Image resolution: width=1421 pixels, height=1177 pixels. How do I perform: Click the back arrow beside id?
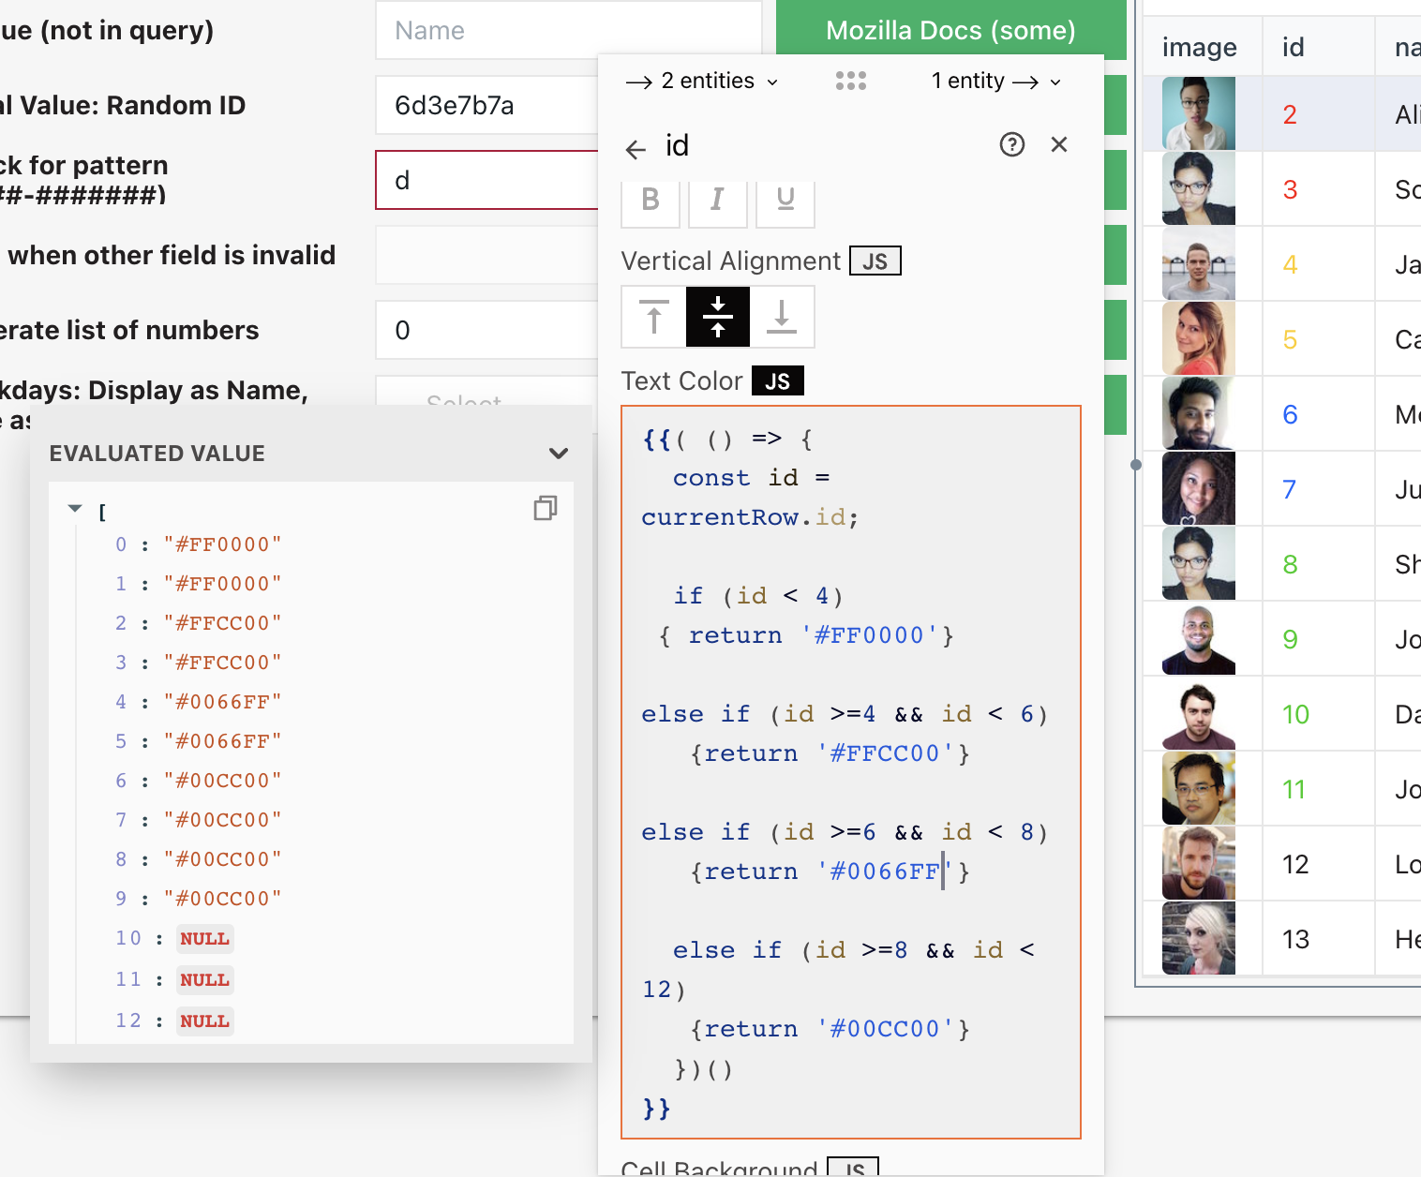pos(636,149)
